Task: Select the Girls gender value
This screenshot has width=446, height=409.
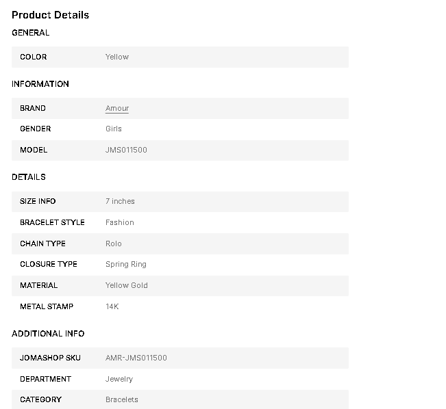Action: [x=114, y=129]
